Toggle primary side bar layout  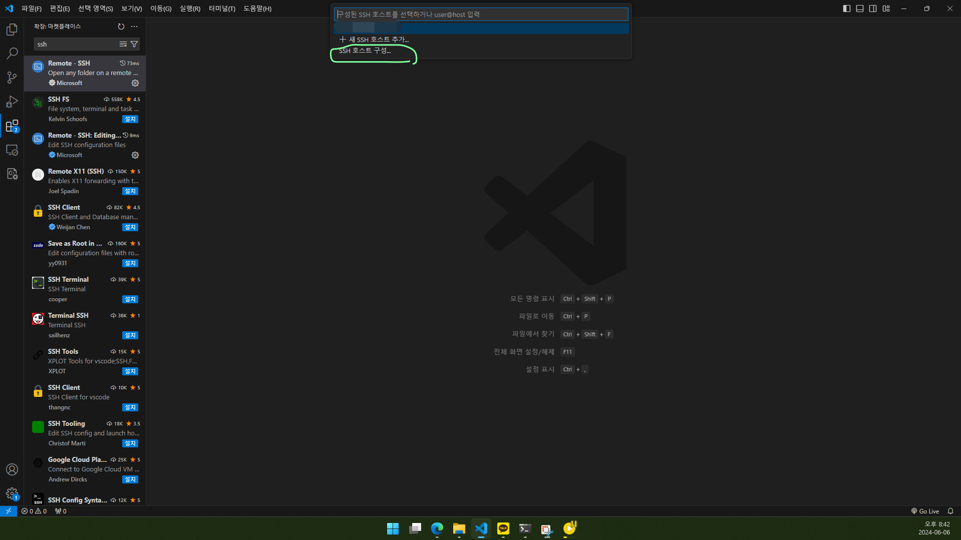[x=847, y=9]
